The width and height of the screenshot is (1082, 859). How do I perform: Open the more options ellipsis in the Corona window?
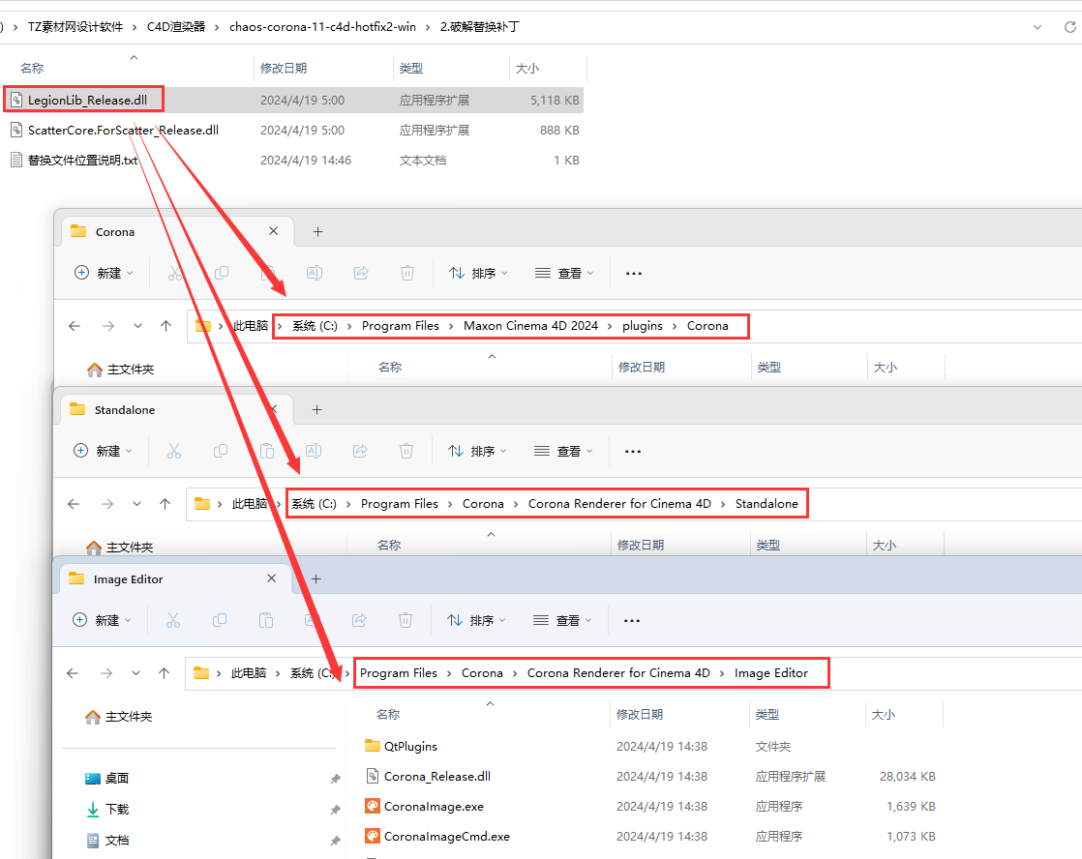click(x=634, y=273)
